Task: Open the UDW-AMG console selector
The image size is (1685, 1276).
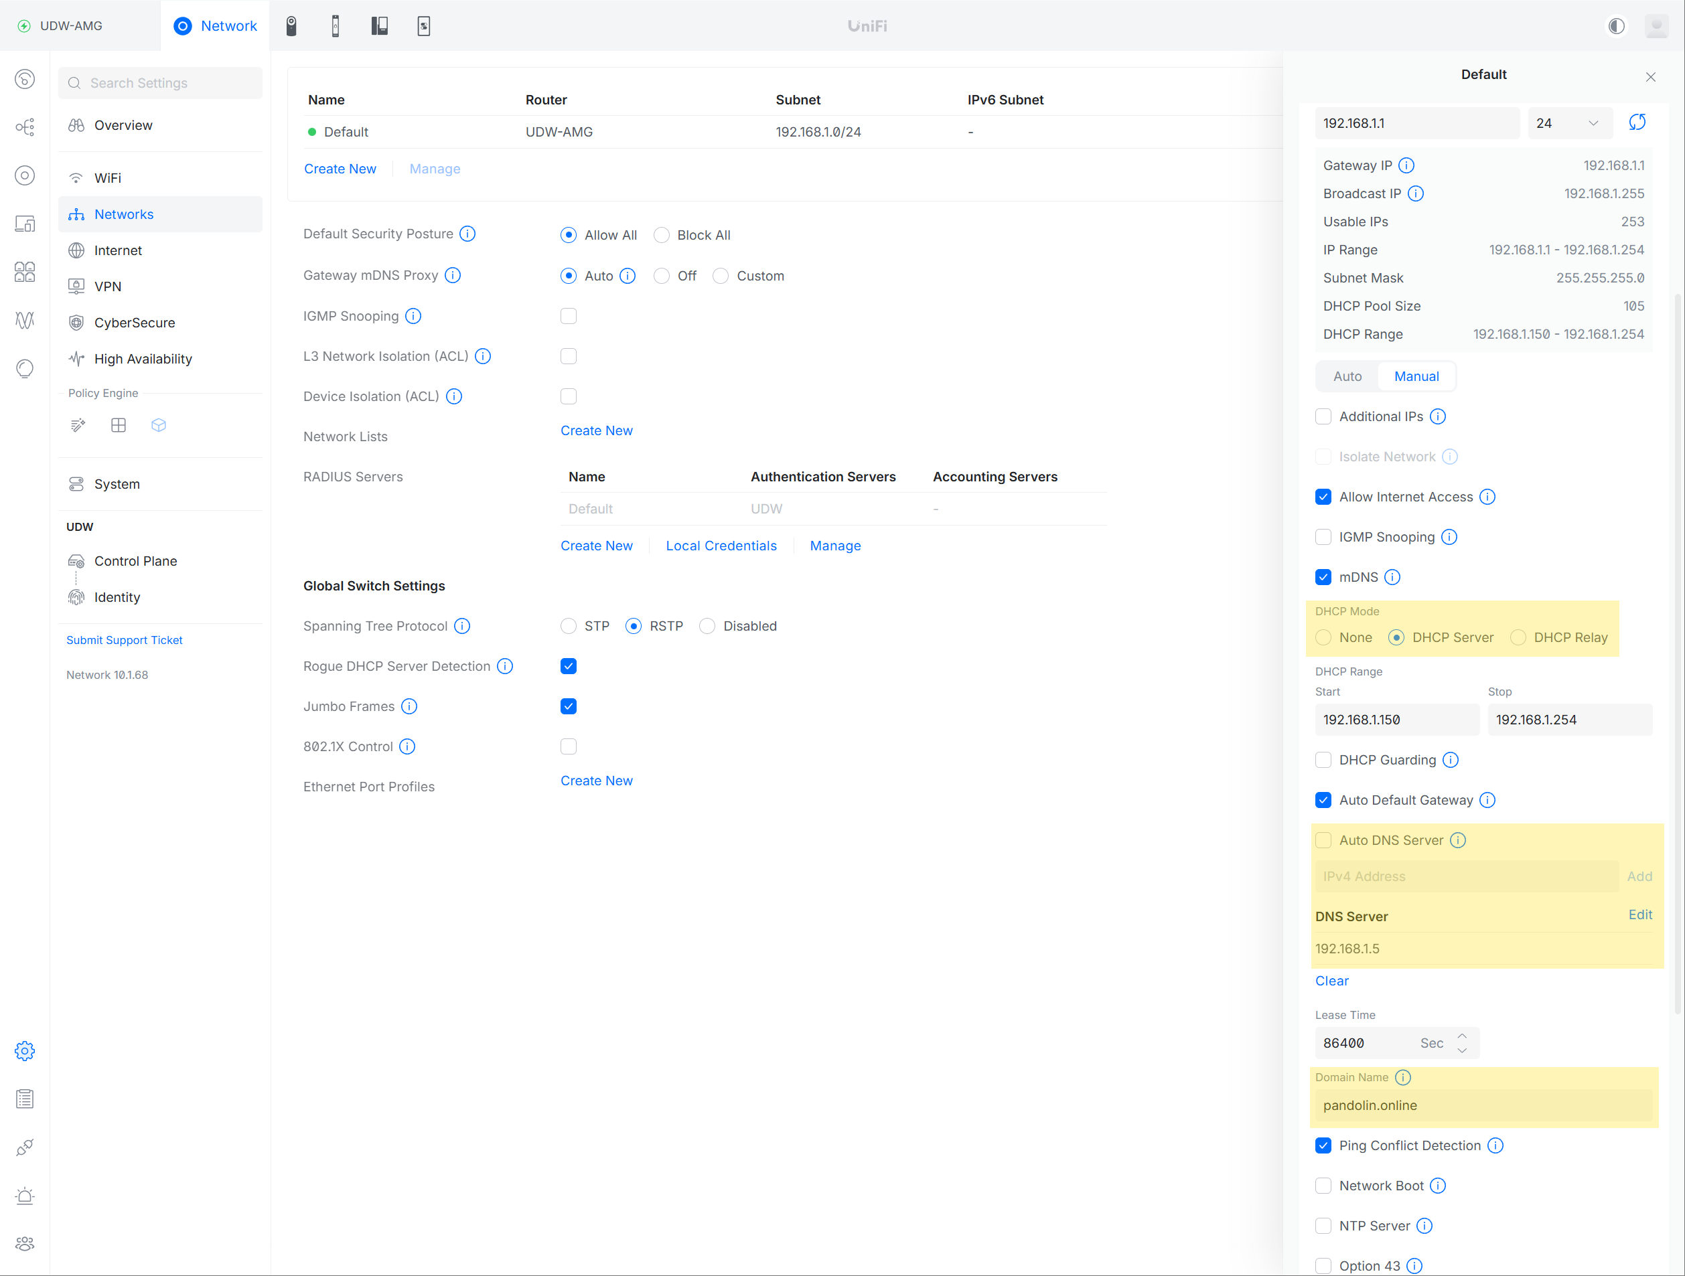Action: (x=70, y=26)
